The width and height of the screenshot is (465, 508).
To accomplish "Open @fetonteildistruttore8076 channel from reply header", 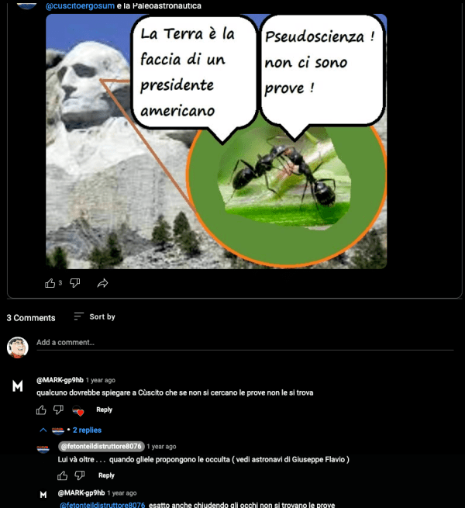I will click(101, 447).
